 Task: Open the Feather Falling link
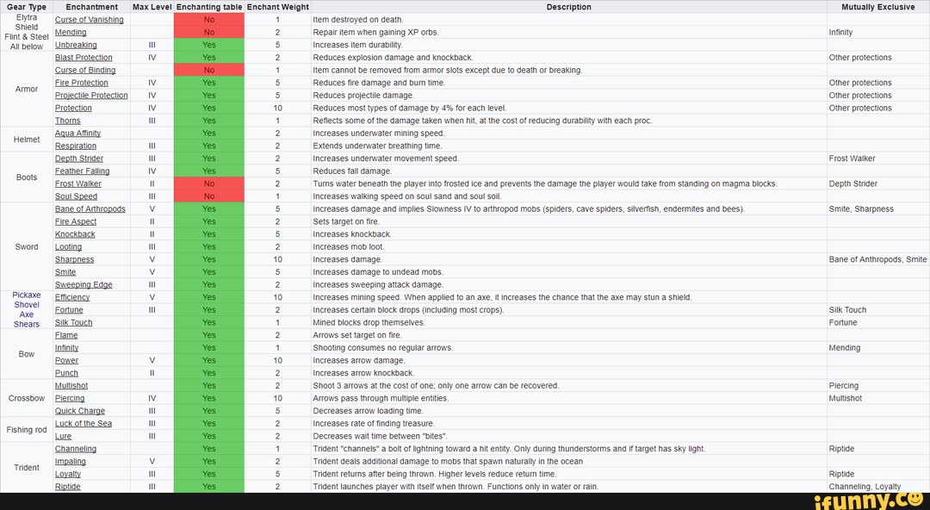pyautogui.click(x=82, y=171)
